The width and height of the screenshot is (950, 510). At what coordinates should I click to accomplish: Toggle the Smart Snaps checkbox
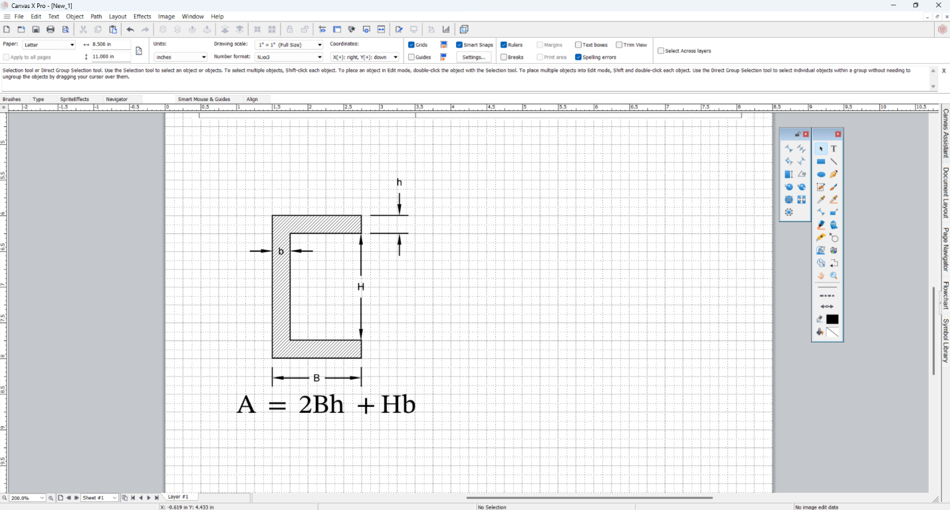pos(459,45)
